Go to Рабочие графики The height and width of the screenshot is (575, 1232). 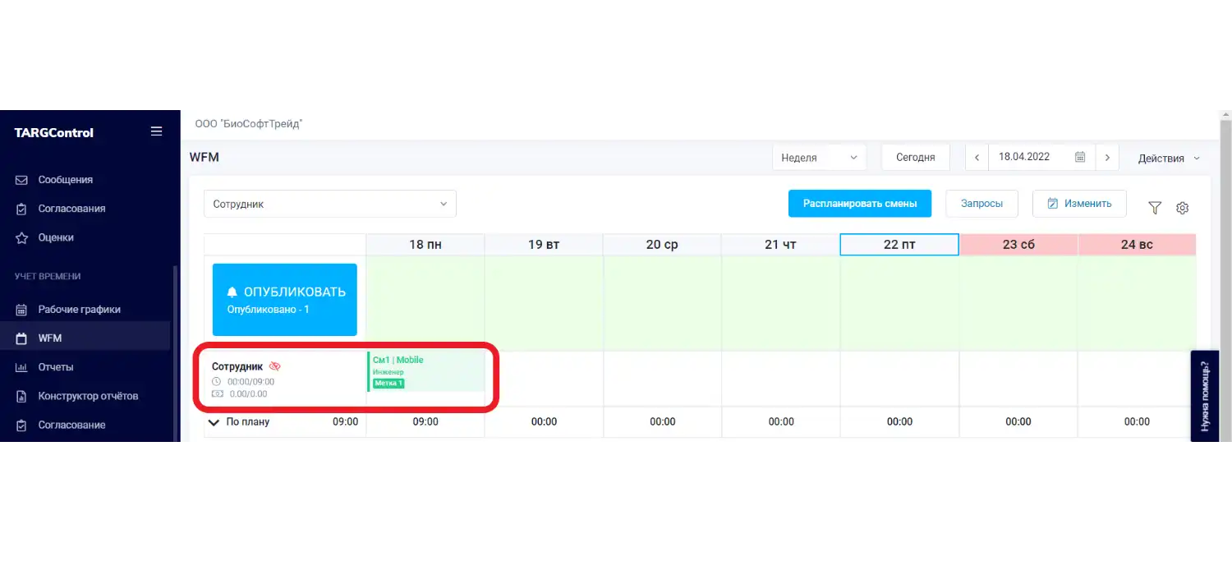(x=79, y=310)
